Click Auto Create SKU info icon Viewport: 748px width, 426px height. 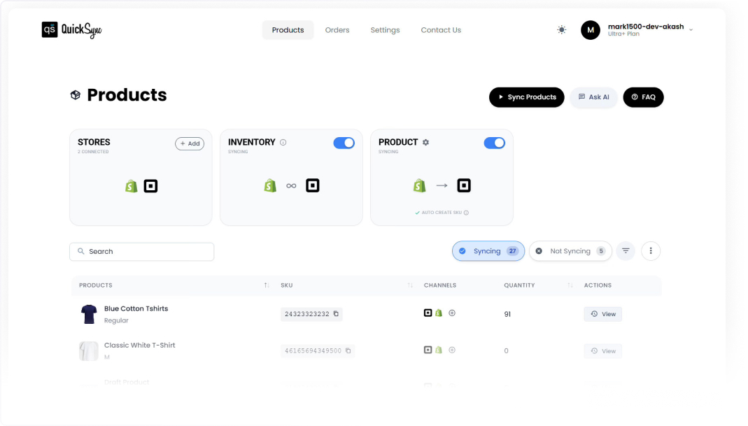pos(466,213)
